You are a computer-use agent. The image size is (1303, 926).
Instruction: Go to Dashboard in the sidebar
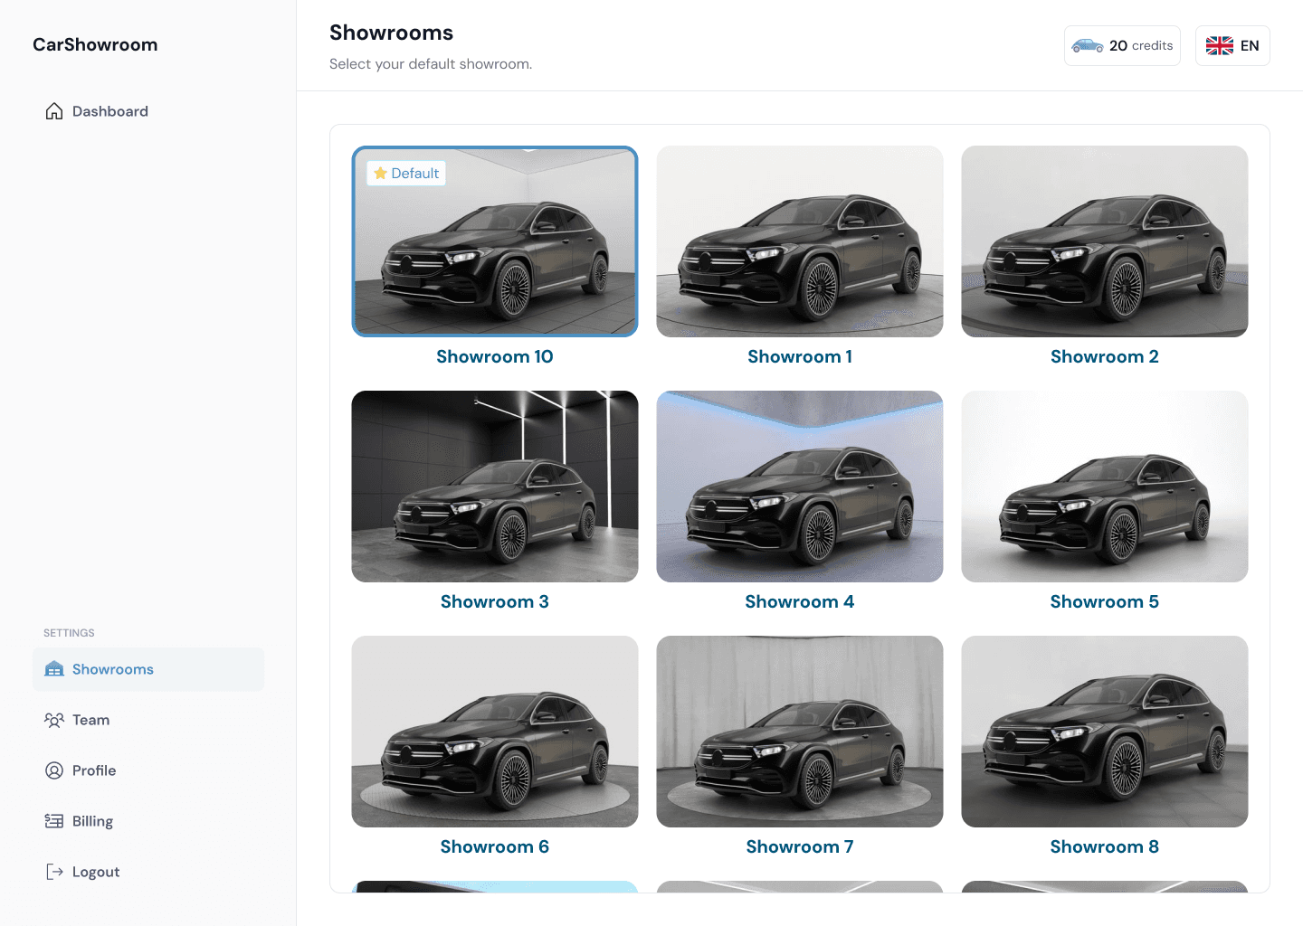point(148,111)
